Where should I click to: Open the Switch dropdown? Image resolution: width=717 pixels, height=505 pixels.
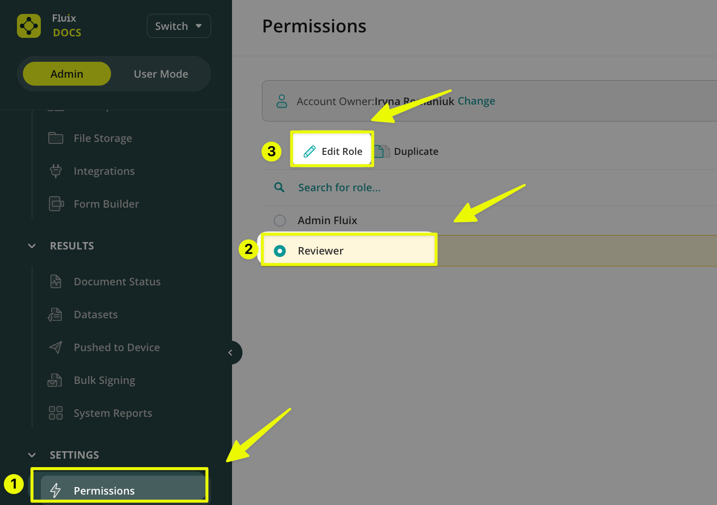point(179,26)
